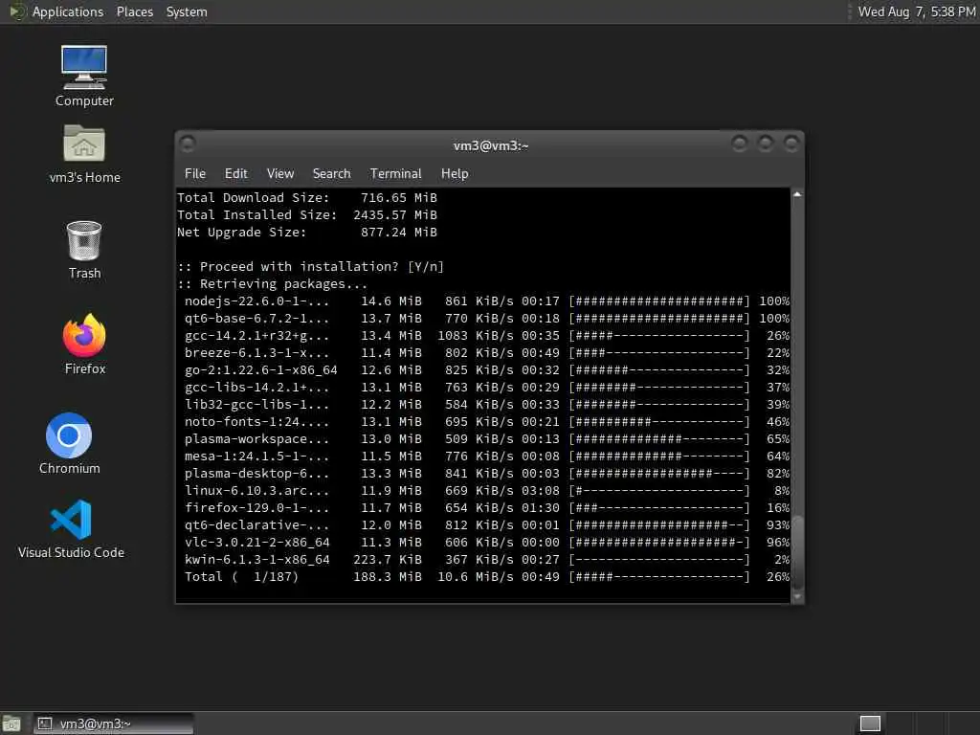This screenshot has height=735, width=980.
Task: Click the 716.65 MiB download size value
Action: click(399, 197)
